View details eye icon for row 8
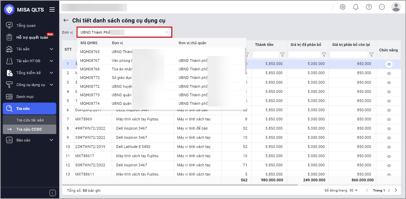 pos(389,129)
